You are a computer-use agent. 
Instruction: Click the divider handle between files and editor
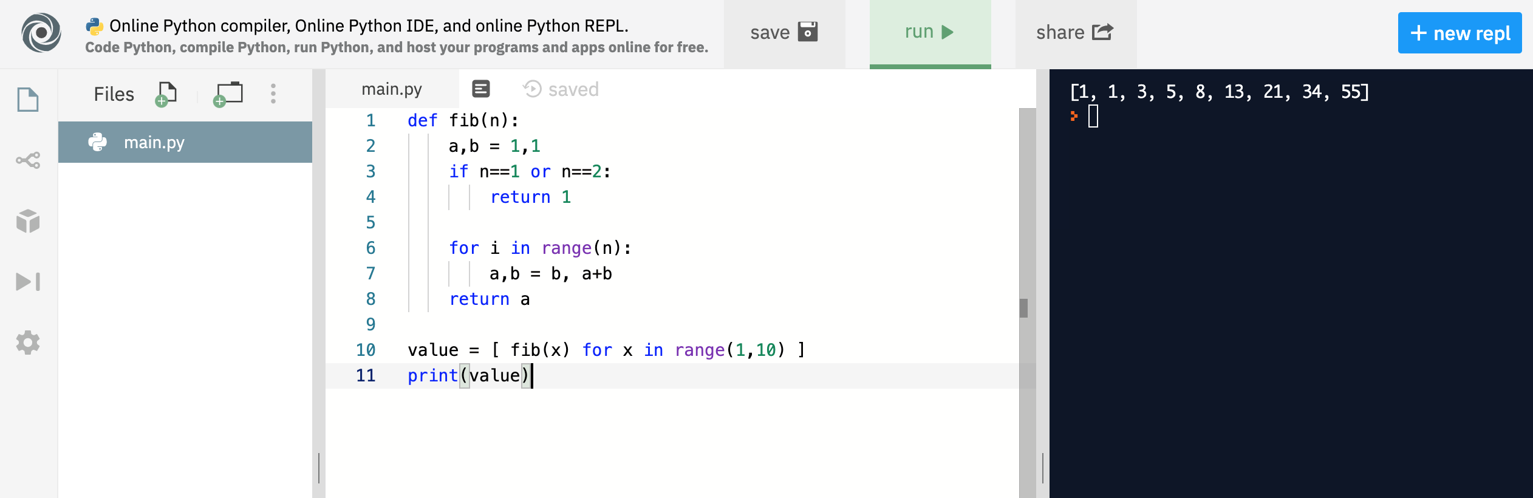pyautogui.click(x=319, y=468)
